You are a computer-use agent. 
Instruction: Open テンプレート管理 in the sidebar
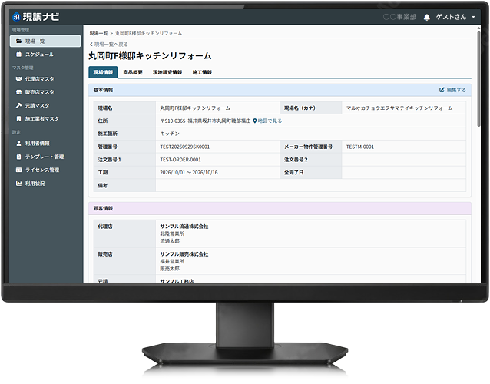[x=45, y=157]
